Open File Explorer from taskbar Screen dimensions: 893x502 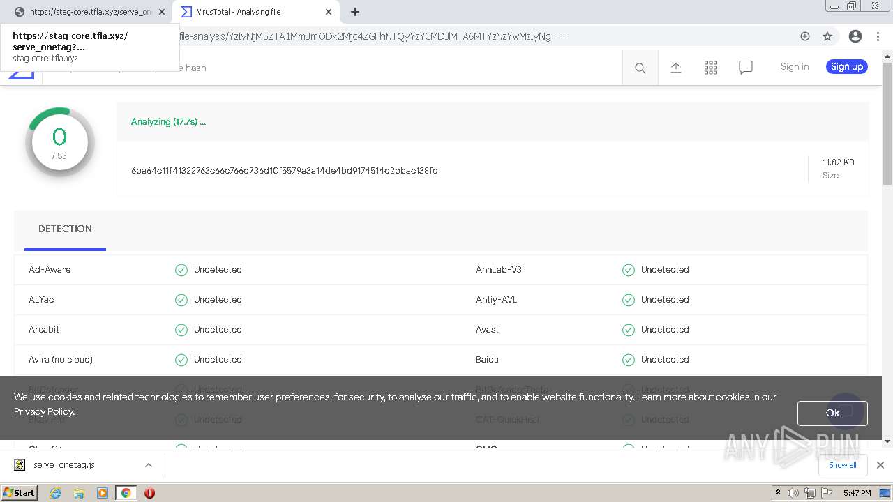coord(79,493)
